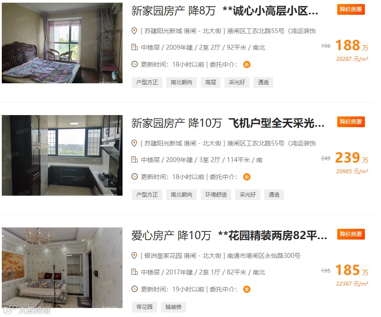
Task: Open the bedroom photo thumbnail of first listing
Action: pos(62,43)
